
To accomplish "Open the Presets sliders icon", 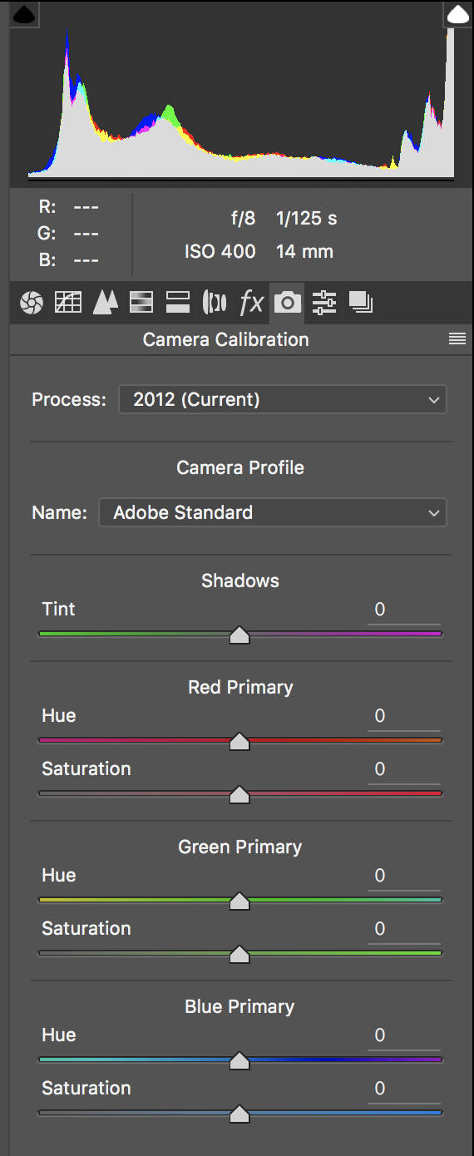I will (324, 303).
